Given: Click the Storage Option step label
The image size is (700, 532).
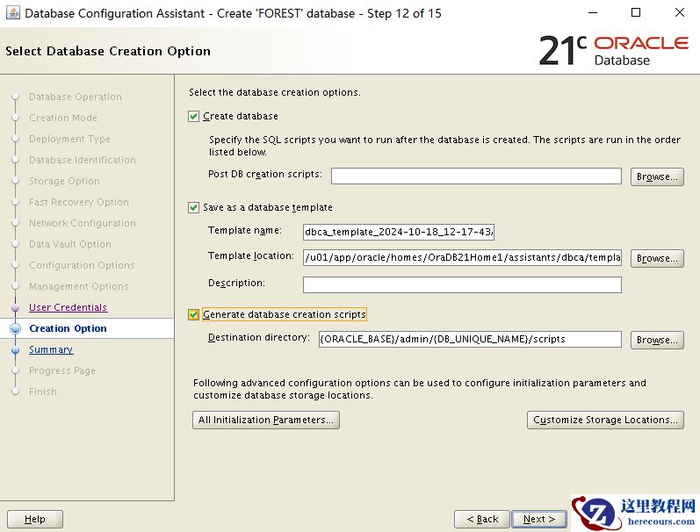Looking at the screenshot, I should tap(64, 181).
